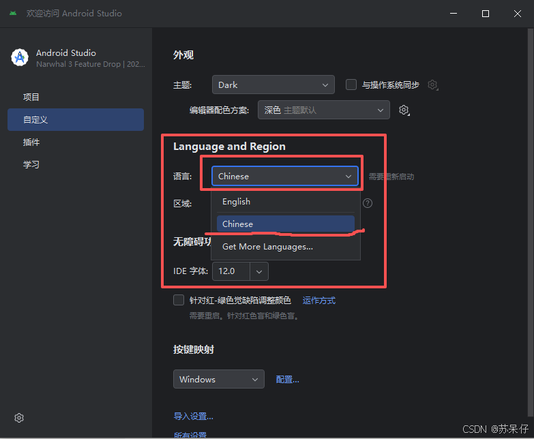Open the 学习 learn section
Image resolution: width=534 pixels, height=439 pixels.
[x=76, y=164]
